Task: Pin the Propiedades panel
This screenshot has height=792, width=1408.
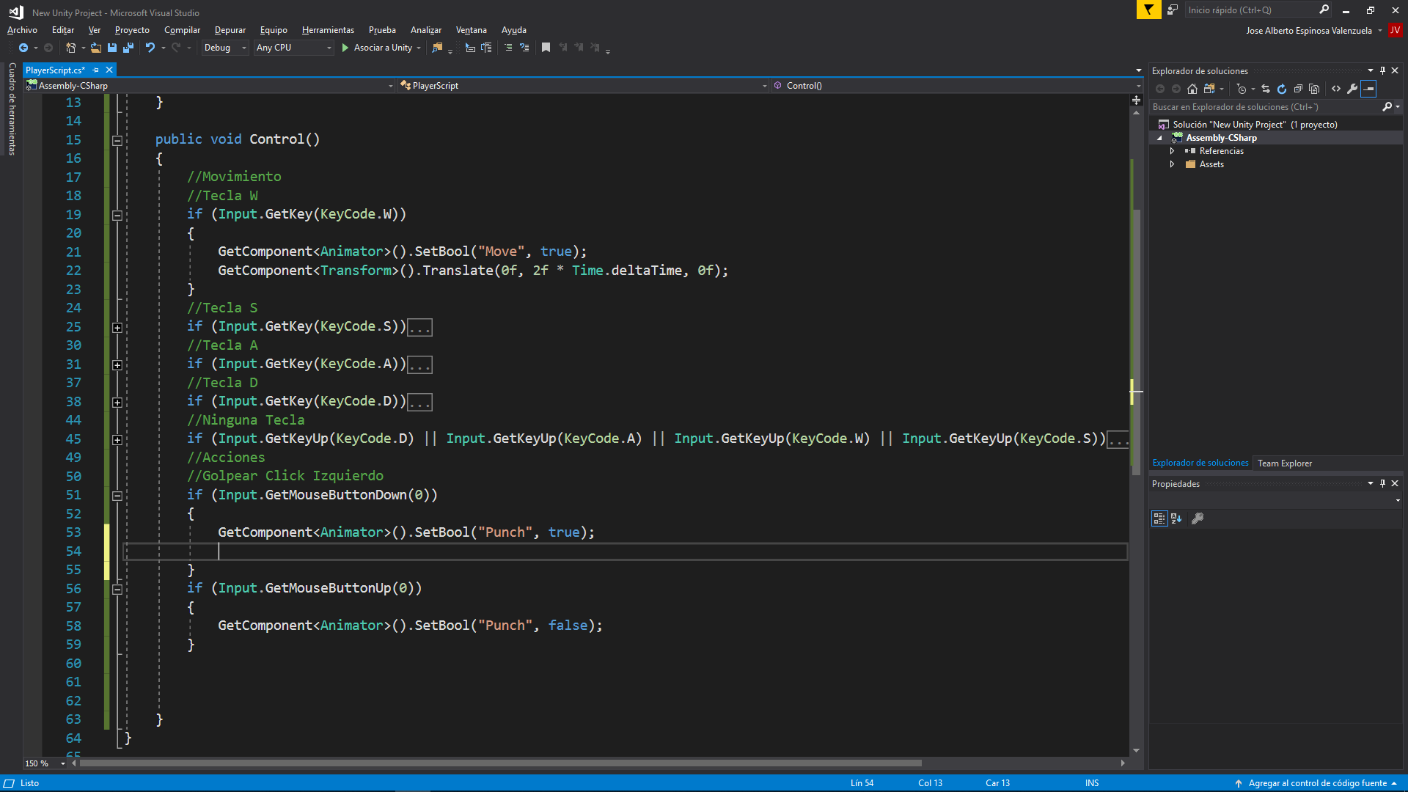Action: tap(1382, 483)
